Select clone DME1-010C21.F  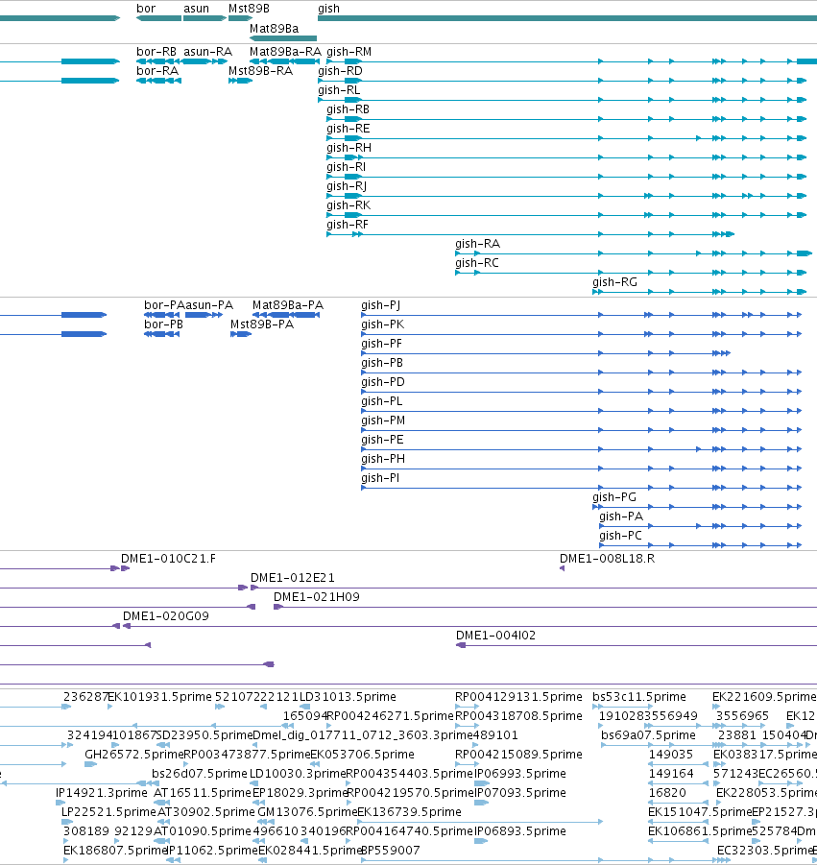pos(168,560)
